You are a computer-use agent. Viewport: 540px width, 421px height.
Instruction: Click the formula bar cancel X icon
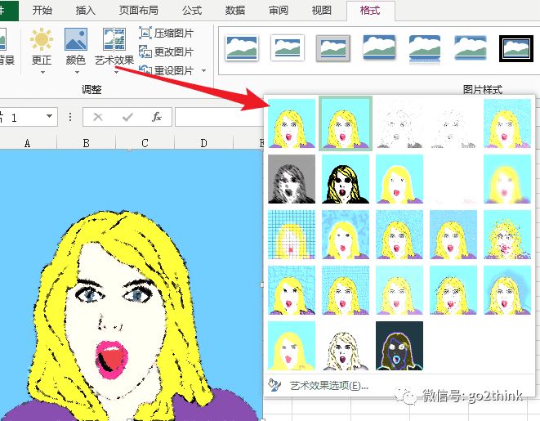[98, 117]
